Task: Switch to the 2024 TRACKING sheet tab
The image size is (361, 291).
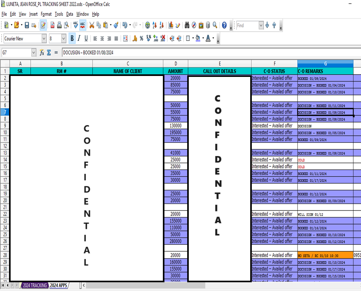Action: (35, 285)
